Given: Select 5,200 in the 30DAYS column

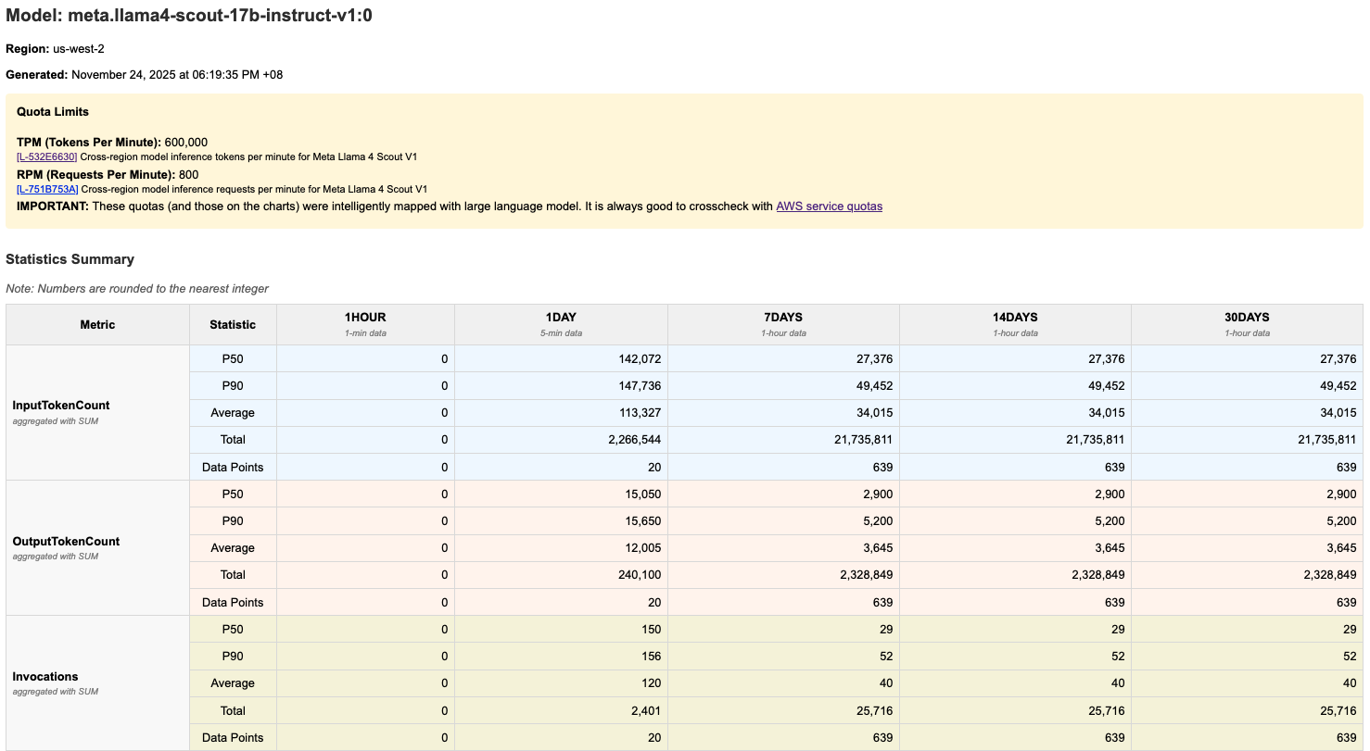Looking at the screenshot, I should tap(1342, 521).
